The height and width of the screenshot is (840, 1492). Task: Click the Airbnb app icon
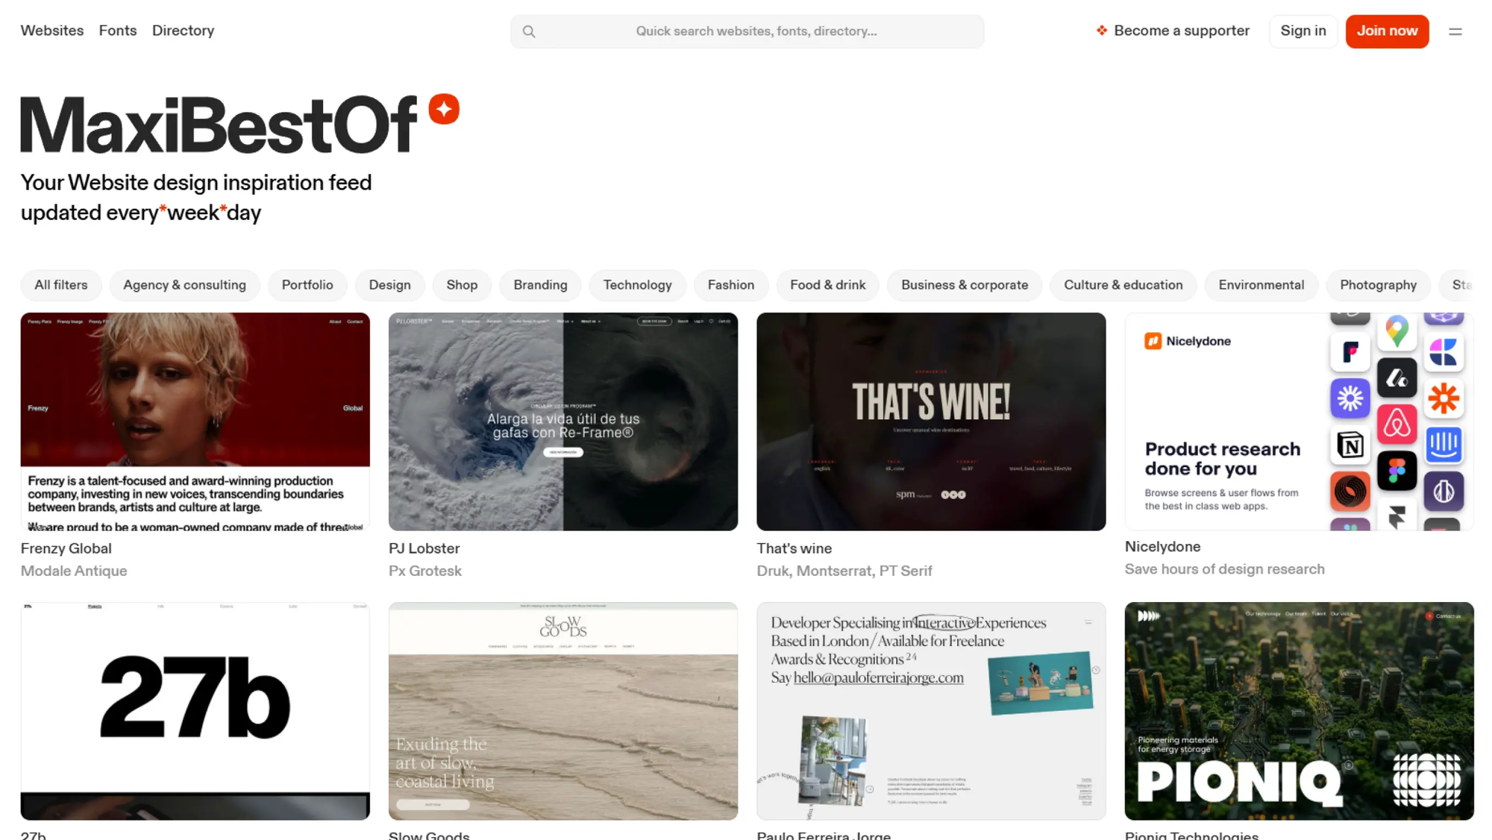pyautogui.click(x=1397, y=424)
